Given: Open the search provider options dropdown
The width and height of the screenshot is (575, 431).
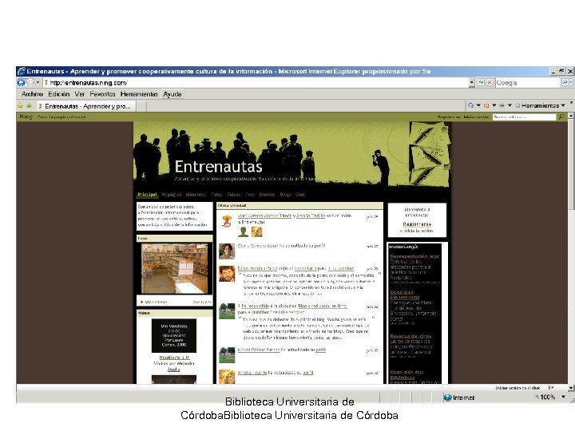Looking at the screenshot, I should click(570, 82).
